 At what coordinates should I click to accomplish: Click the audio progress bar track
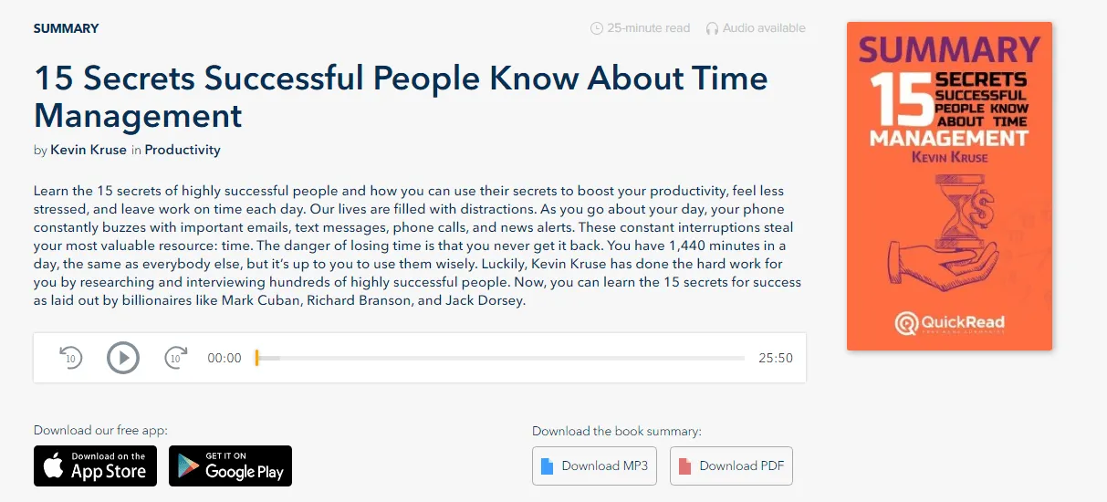[x=500, y=358]
